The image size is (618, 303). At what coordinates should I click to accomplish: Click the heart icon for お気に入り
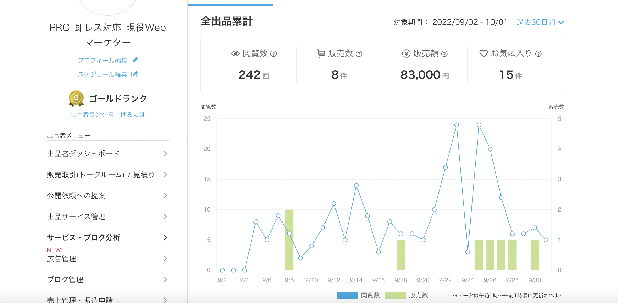coord(483,53)
